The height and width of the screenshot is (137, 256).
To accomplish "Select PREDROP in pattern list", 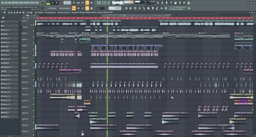I will coord(9,50).
